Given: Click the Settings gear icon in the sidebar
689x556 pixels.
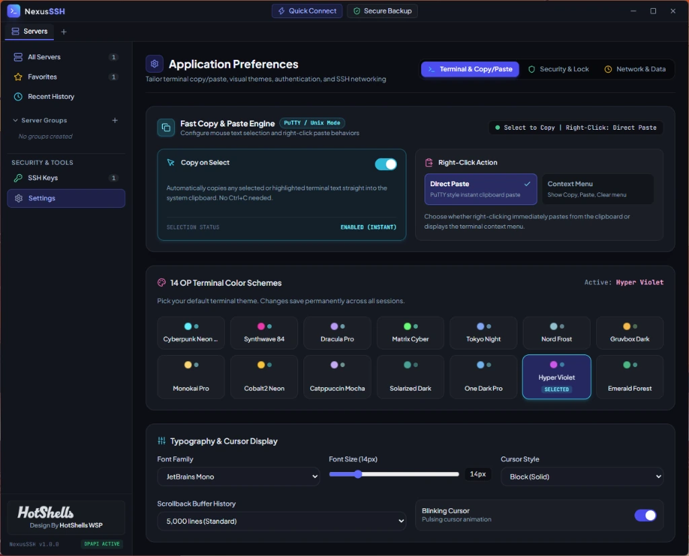Looking at the screenshot, I should point(18,198).
